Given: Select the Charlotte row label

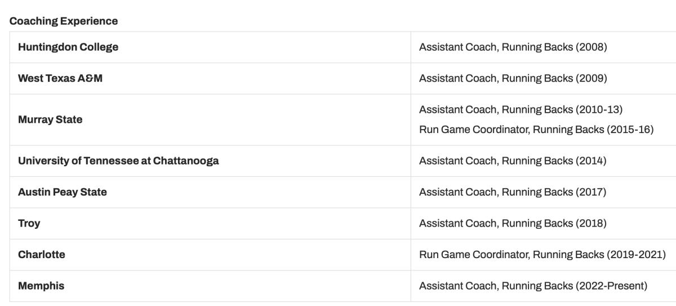Looking at the screenshot, I should [42, 255].
